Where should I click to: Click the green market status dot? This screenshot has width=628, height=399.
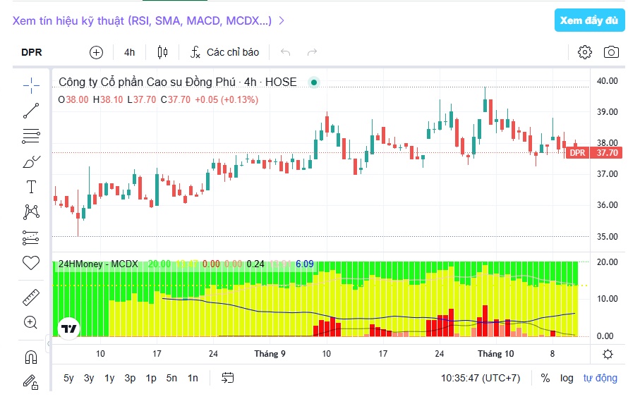pyautogui.click(x=314, y=82)
